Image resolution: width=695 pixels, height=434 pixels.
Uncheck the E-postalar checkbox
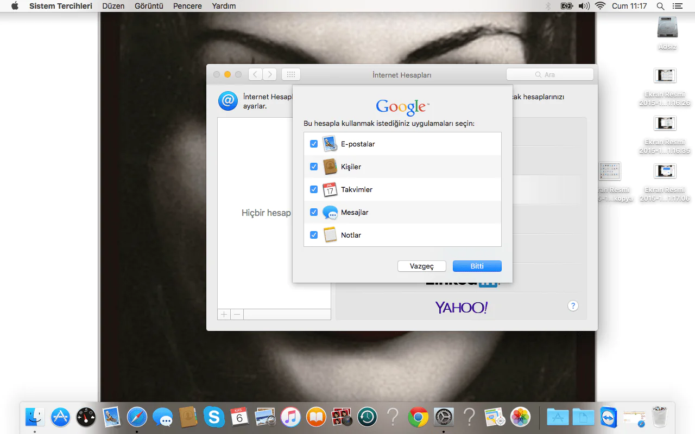click(314, 144)
